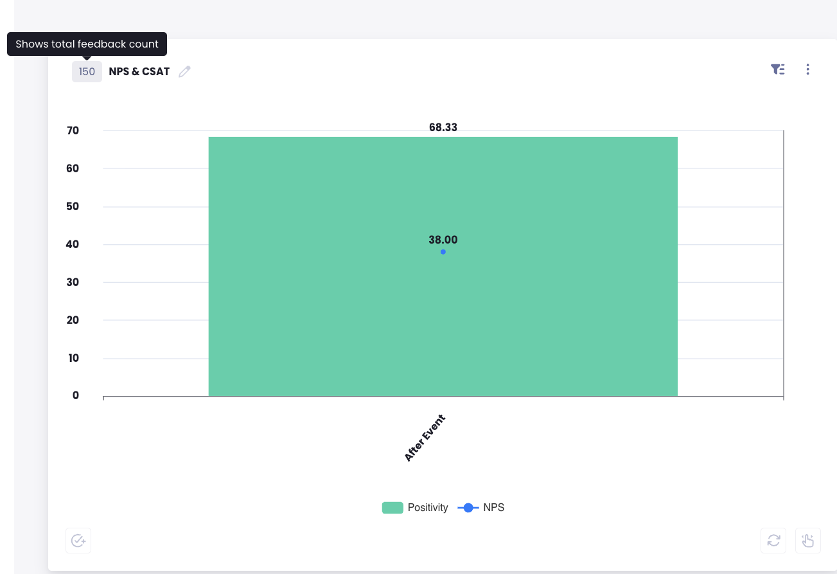Click the pencil icon to edit widget title

[185, 72]
